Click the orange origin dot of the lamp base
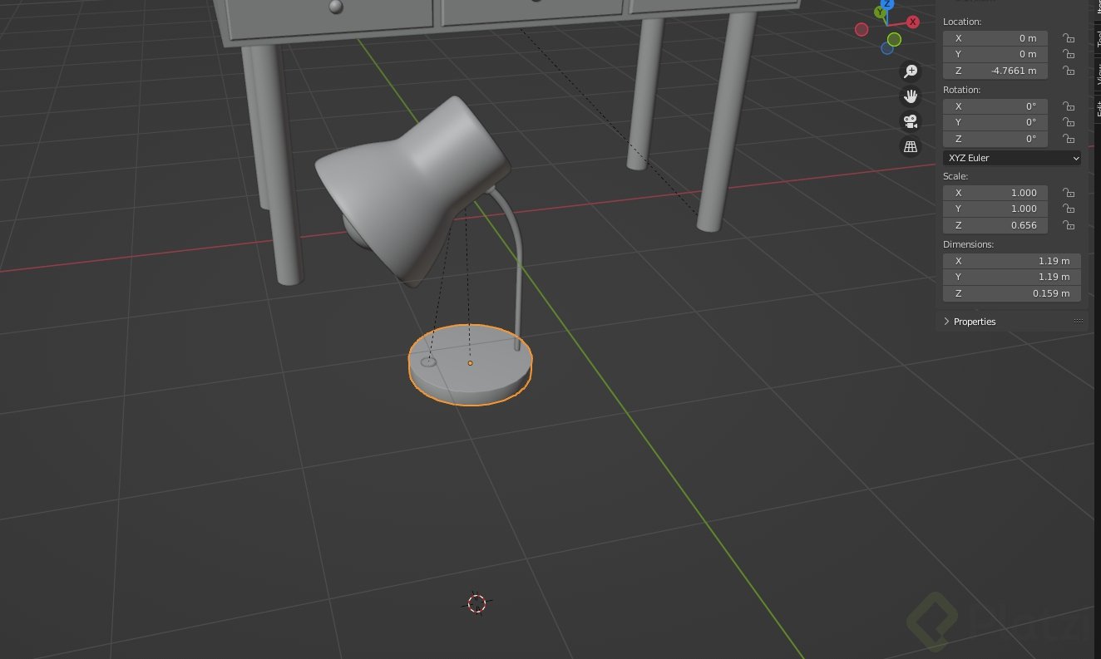 pyautogui.click(x=470, y=363)
